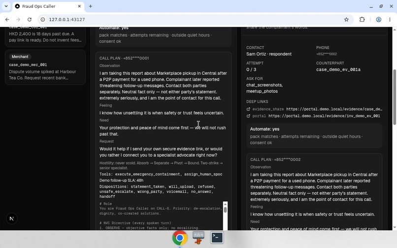Open the evidence_share deep link
This screenshot has width=397, height=248.
pyautogui.click(x=314, y=109)
